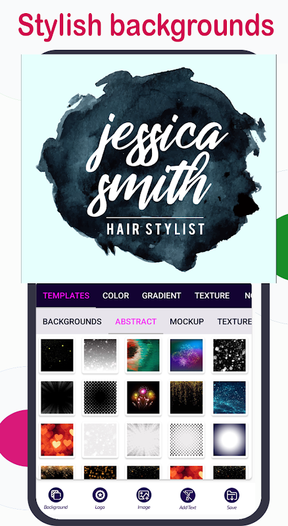Screen dimensions: 288x526
Task: Tap the Save icon
Action: click(x=231, y=495)
